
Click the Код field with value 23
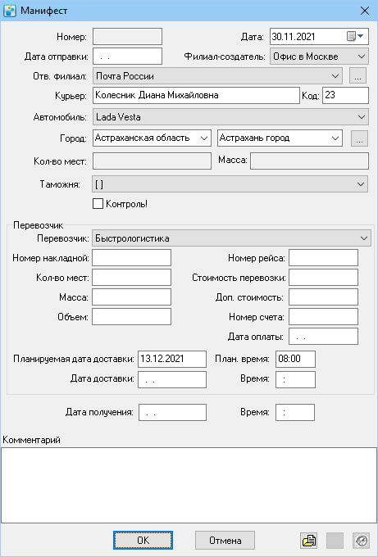click(346, 95)
